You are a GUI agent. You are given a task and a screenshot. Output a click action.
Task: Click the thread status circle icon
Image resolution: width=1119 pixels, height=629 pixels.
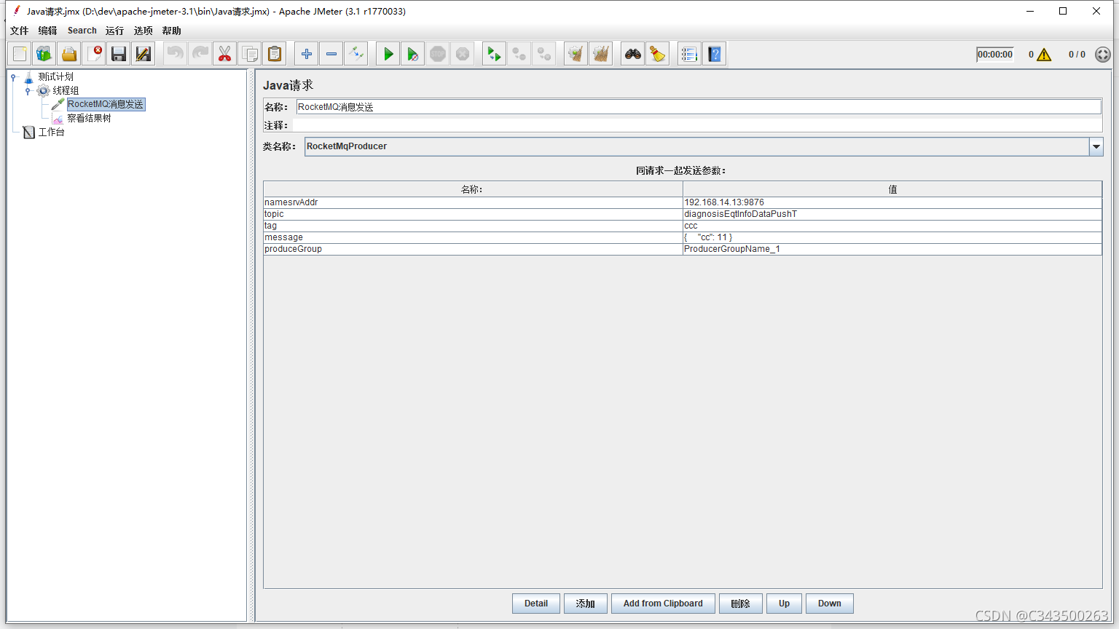coord(1103,55)
